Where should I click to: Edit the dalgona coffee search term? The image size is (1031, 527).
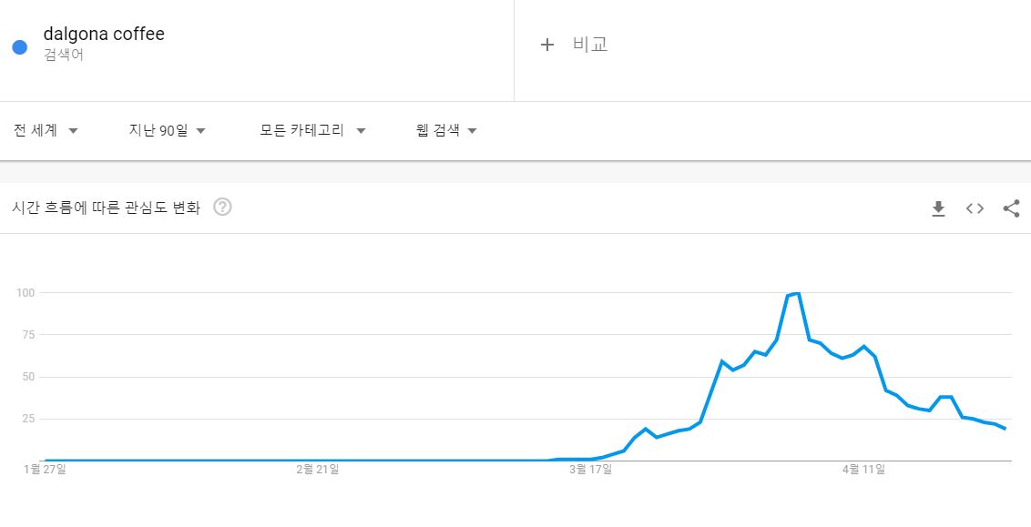tap(104, 35)
